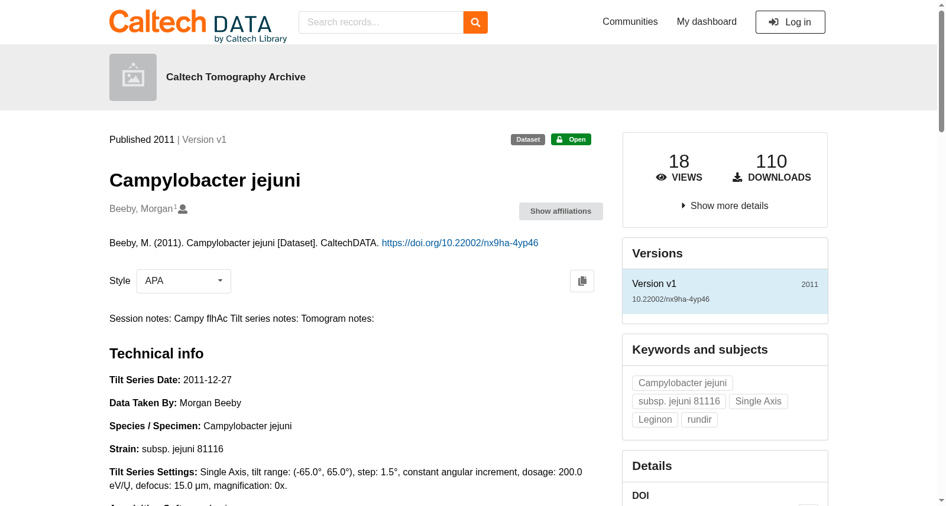This screenshot has width=946, height=506.
Task: Toggle Show affiliations button
Action: (x=561, y=211)
